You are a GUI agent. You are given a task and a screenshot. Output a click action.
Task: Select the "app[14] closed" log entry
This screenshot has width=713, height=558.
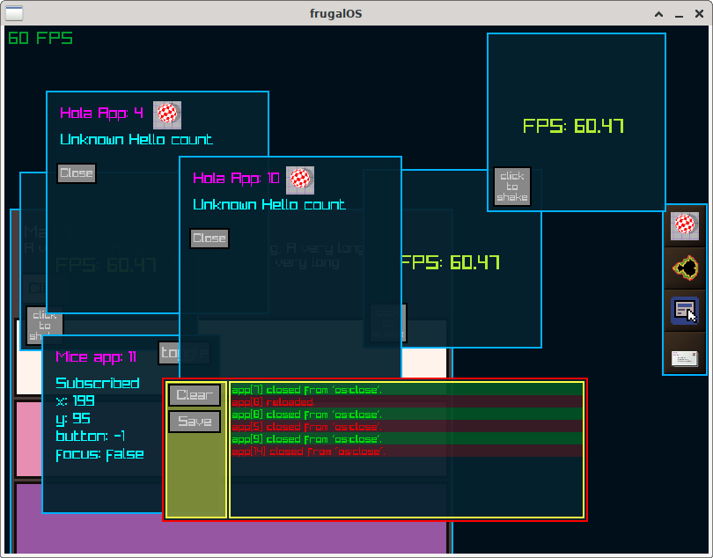(308, 452)
